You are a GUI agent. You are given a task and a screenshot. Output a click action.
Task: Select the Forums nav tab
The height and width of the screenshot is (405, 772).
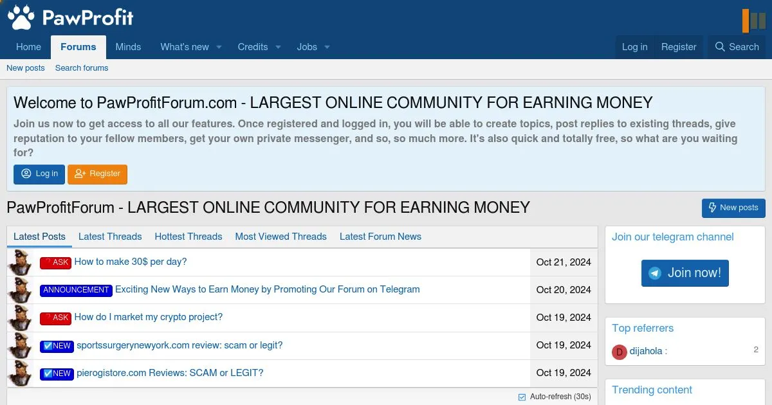[x=78, y=47]
